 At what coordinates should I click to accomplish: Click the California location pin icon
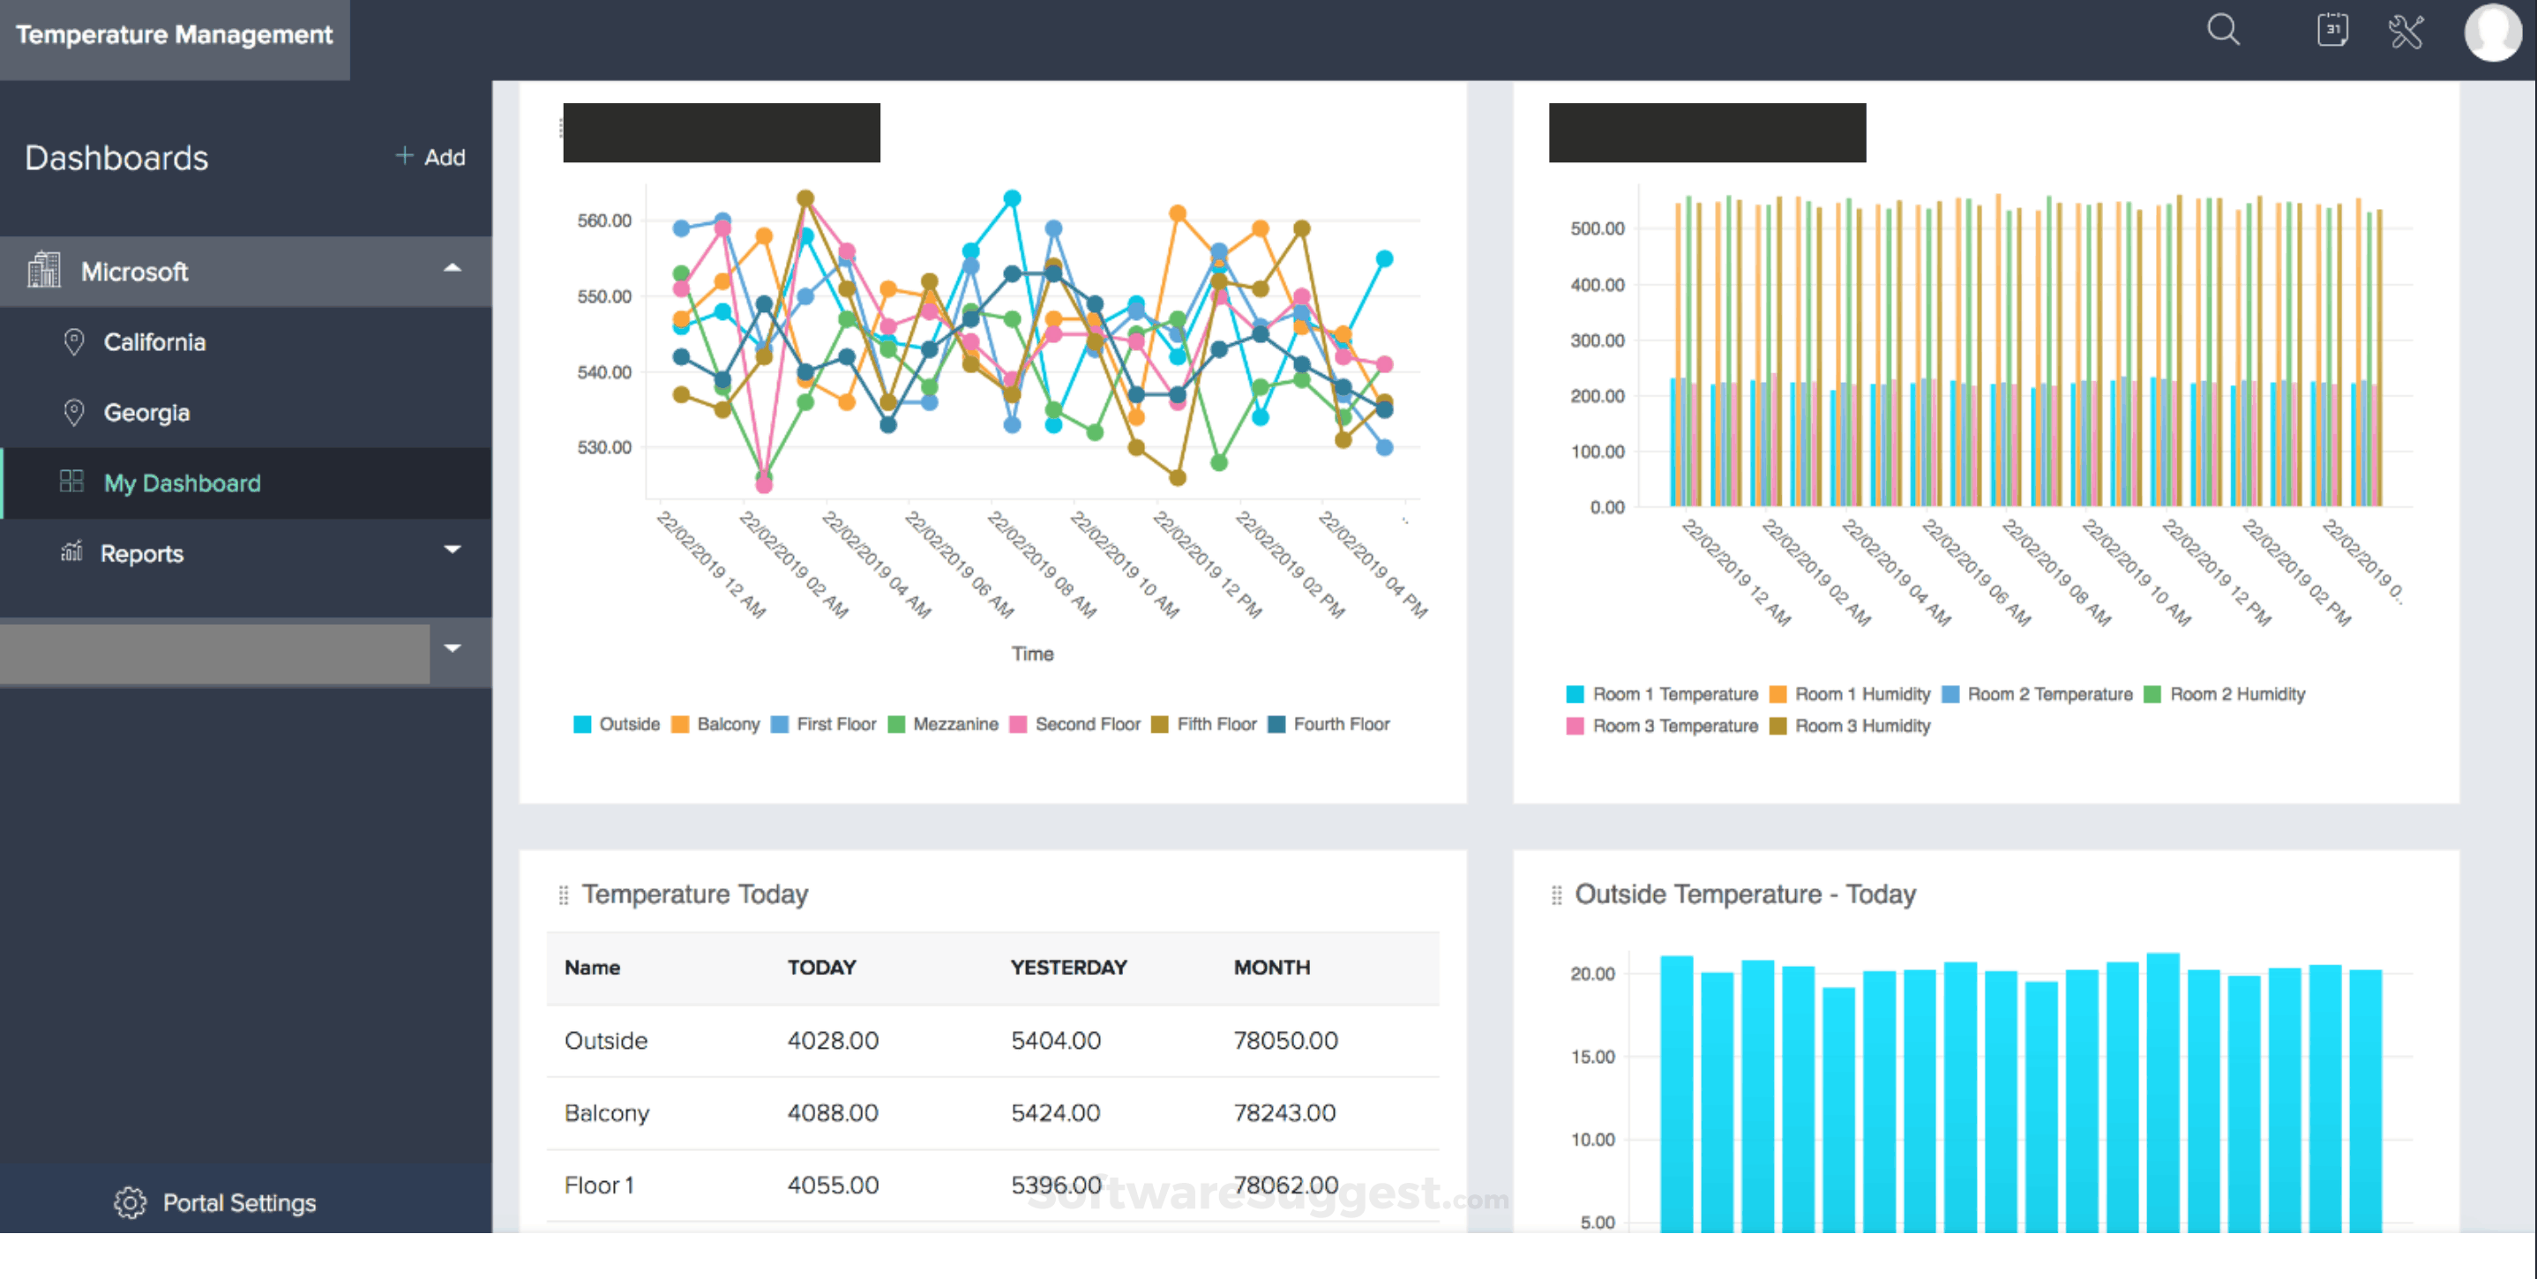(74, 341)
